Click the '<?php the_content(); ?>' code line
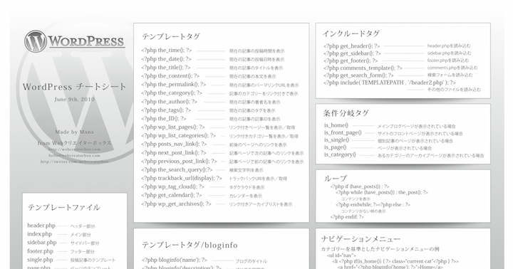The image size is (513, 269). (x=170, y=76)
